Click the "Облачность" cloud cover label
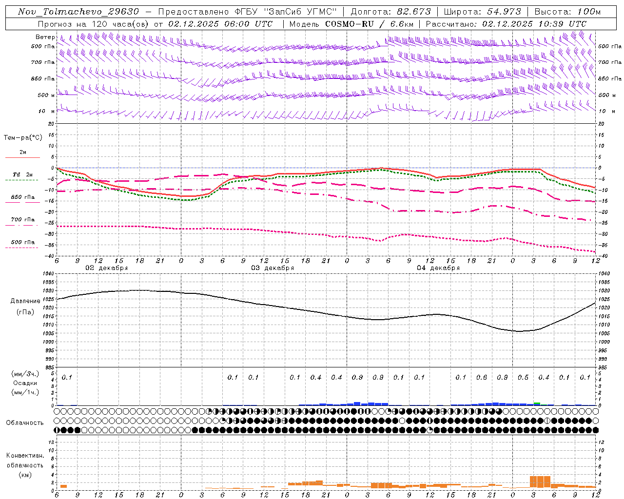Viewport: 624px width, 499px height. pyautogui.click(x=25, y=423)
